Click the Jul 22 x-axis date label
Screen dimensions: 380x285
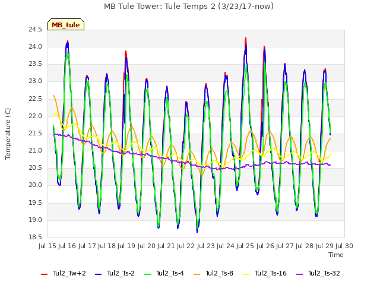coord(186,246)
